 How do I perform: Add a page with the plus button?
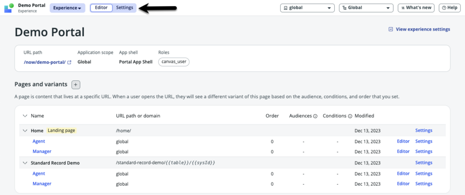[76, 85]
